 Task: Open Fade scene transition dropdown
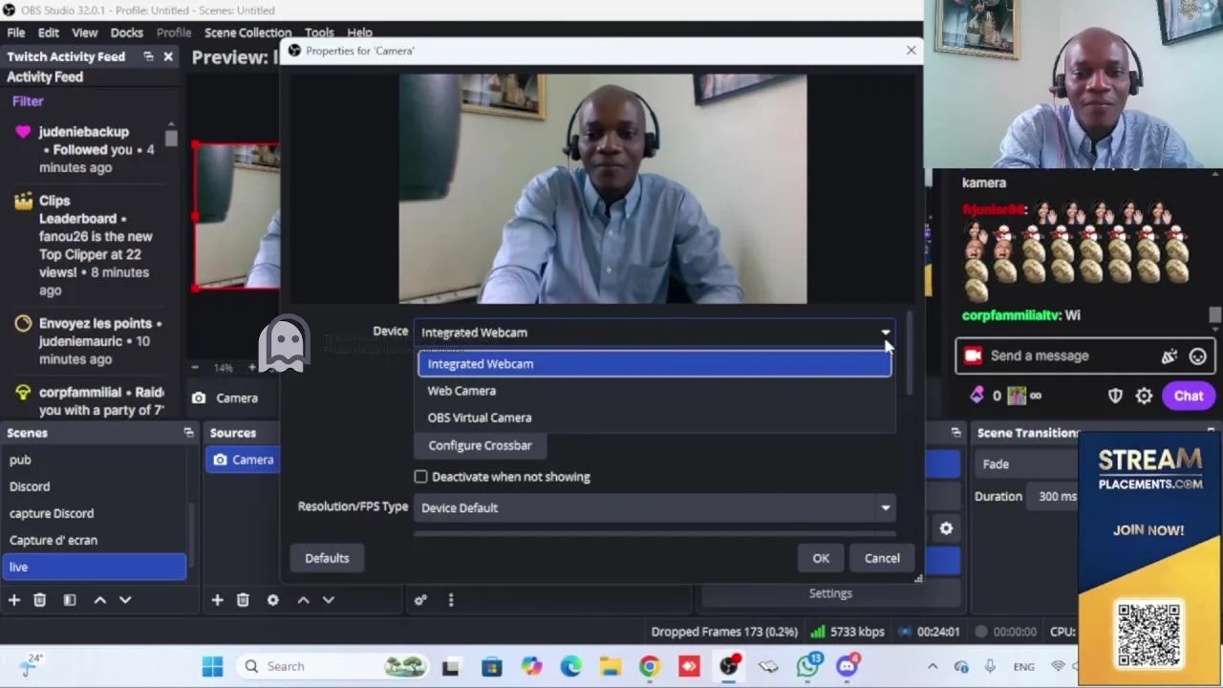click(x=1027, y=464)
